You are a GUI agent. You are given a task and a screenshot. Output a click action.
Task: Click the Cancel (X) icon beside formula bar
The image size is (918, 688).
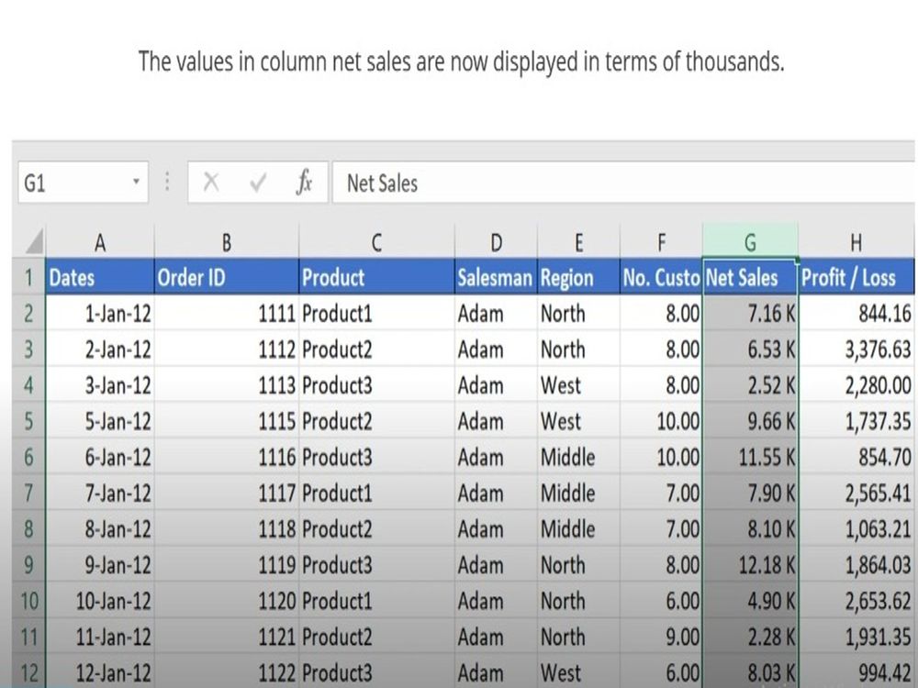tap(211, 181)
